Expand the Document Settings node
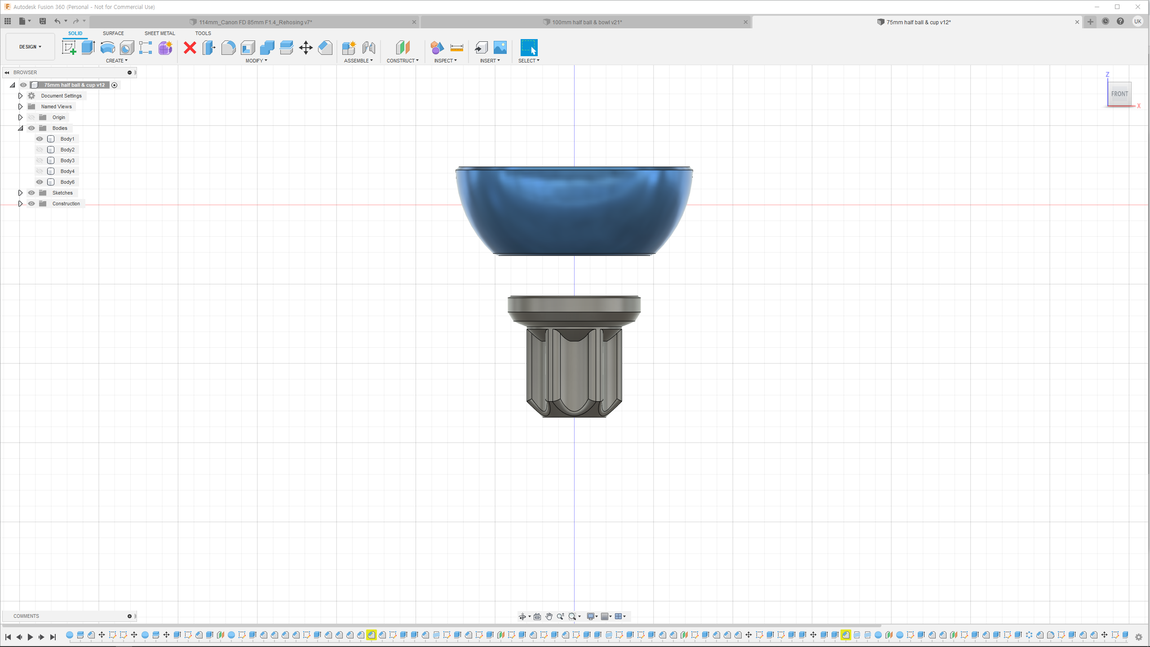The image size is (1150, 647). click(20, 96)
